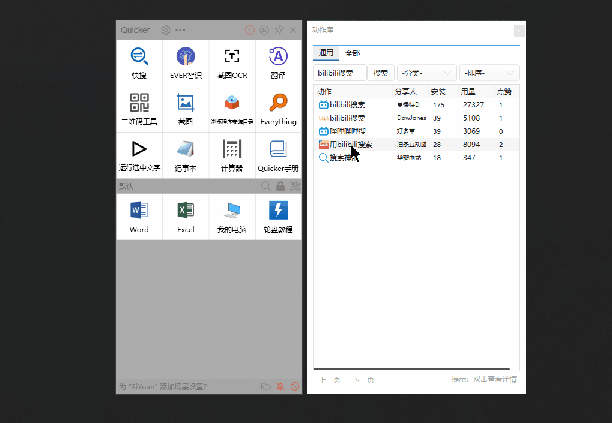Click the folder icon in Quicker's bottom bar
Screen dimensions: 612x423
pyautogui.click(x=266, y=386)
